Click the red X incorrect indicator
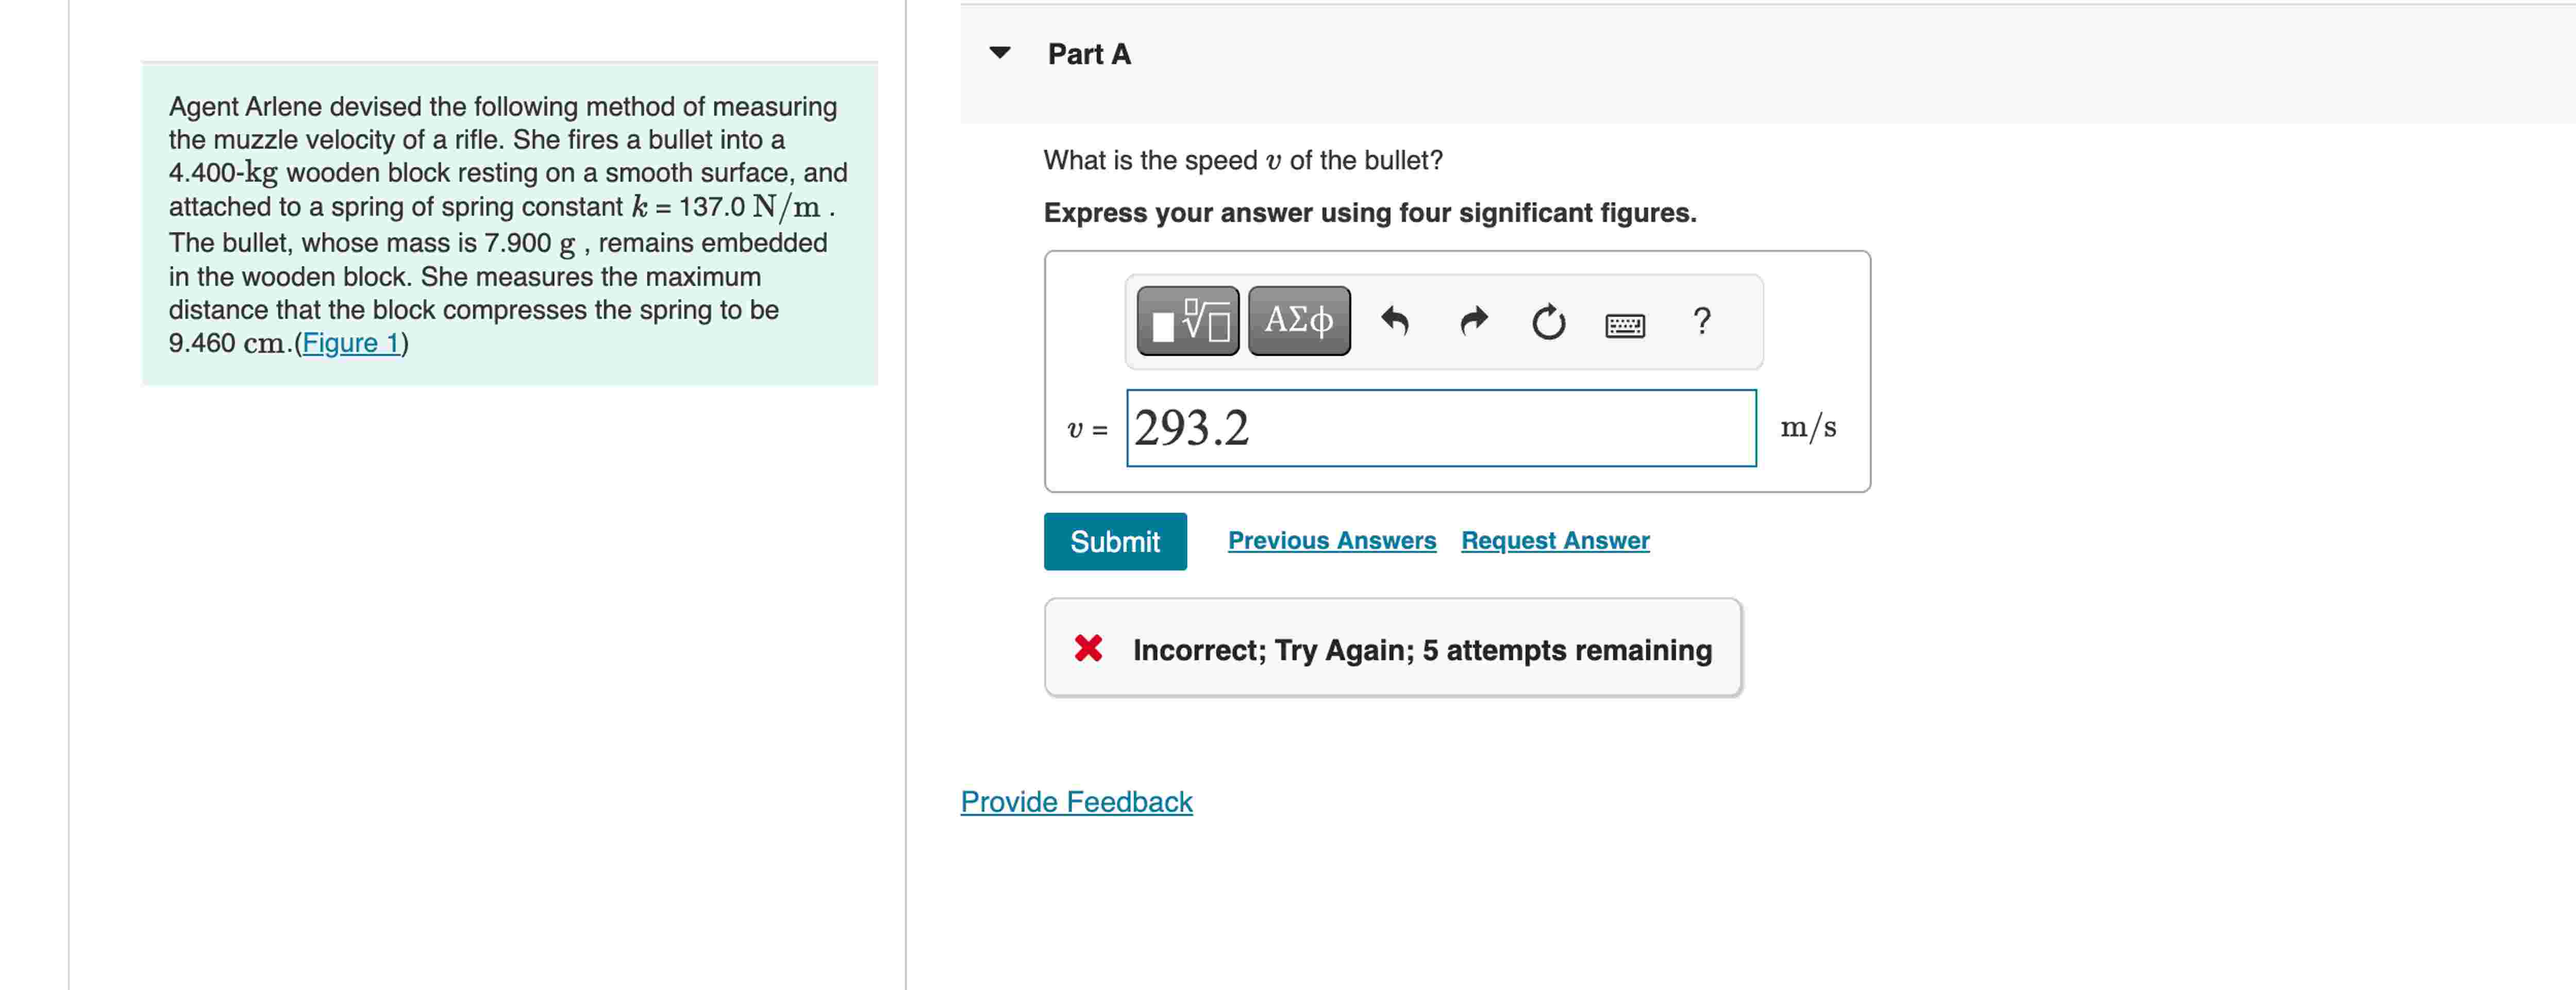The height and width of the screenshot is (990, 2576). tap(1089, 649)
